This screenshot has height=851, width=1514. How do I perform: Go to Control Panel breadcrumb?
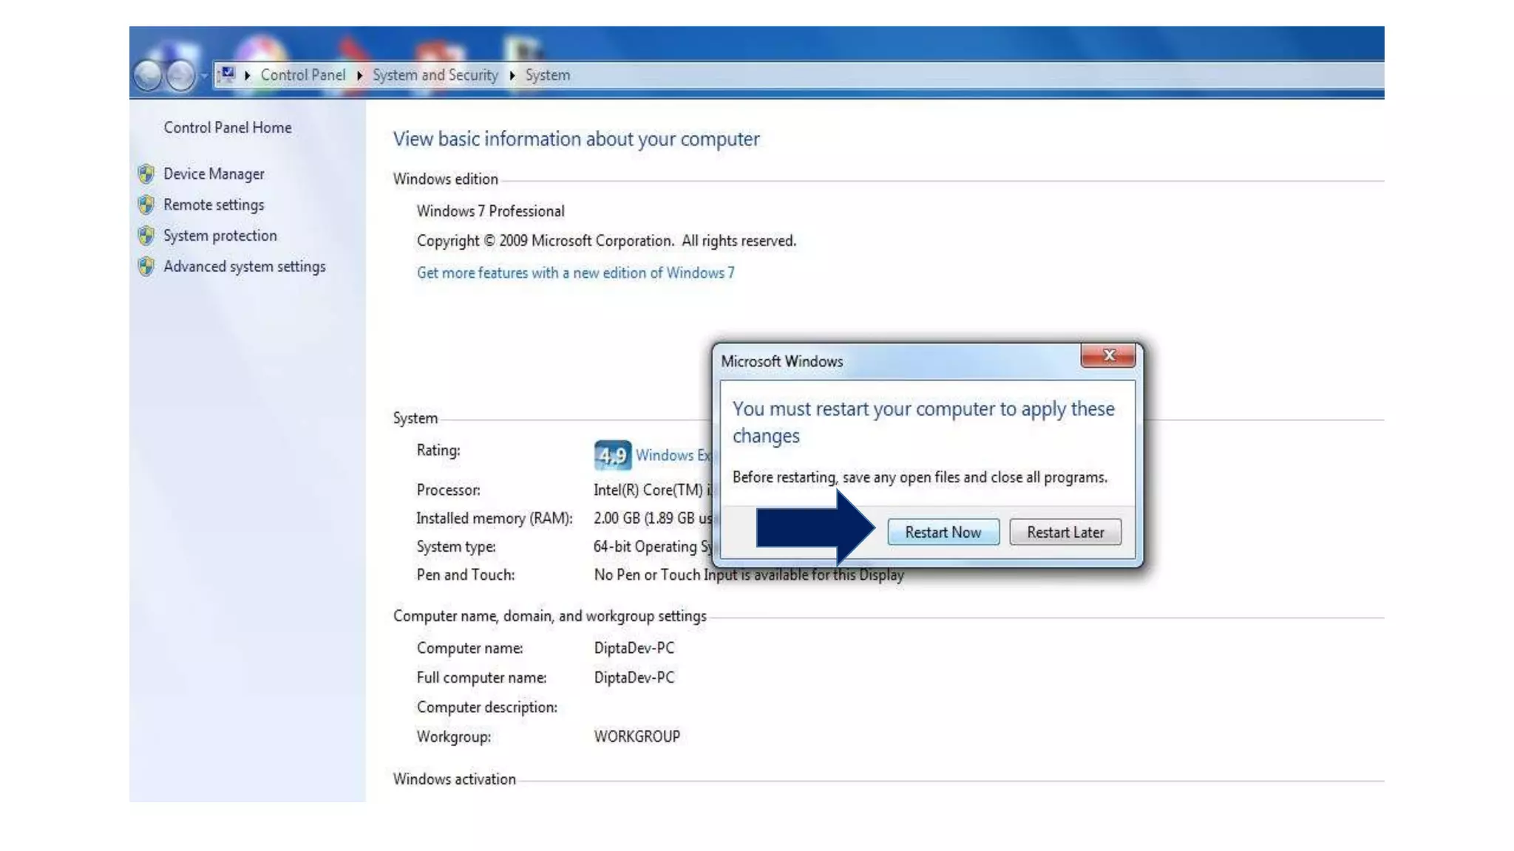tap(302, 75)
